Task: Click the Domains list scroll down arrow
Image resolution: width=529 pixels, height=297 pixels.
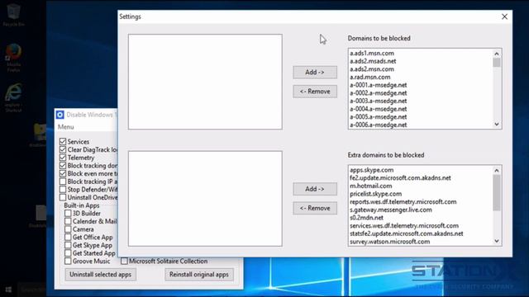Action: click(x=497, y=125)
